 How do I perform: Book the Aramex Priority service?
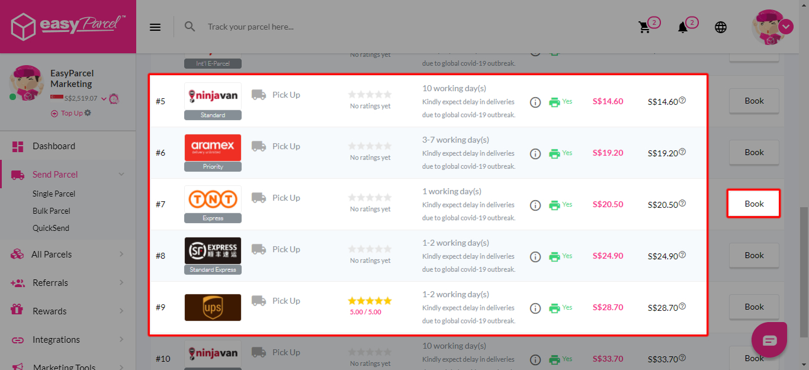[754, 153]
